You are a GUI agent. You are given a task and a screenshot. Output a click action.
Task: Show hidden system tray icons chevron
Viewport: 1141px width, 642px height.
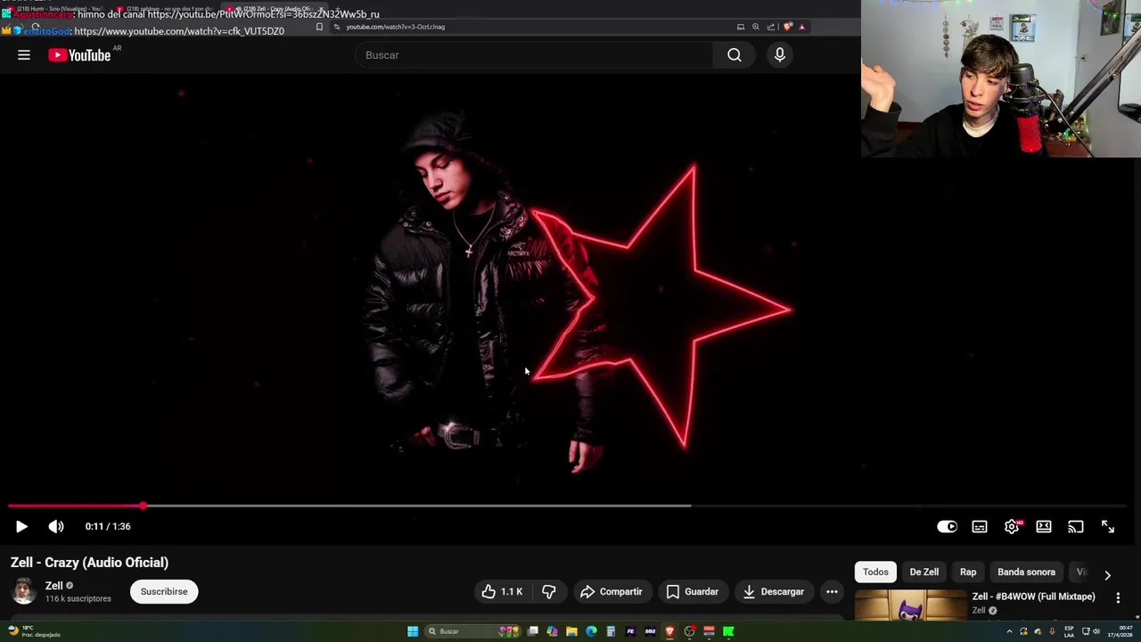coord(1009,632)
